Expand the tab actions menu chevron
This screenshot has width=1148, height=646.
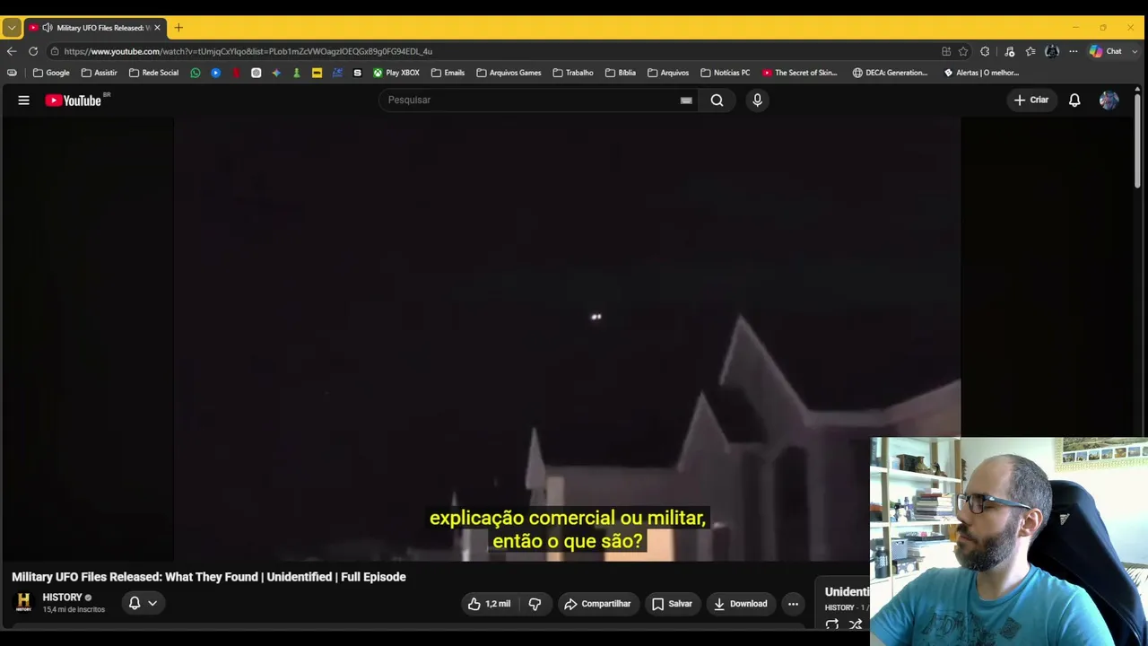tap(12, 28)
